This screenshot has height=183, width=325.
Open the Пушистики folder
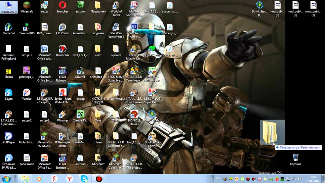point(98,7)
